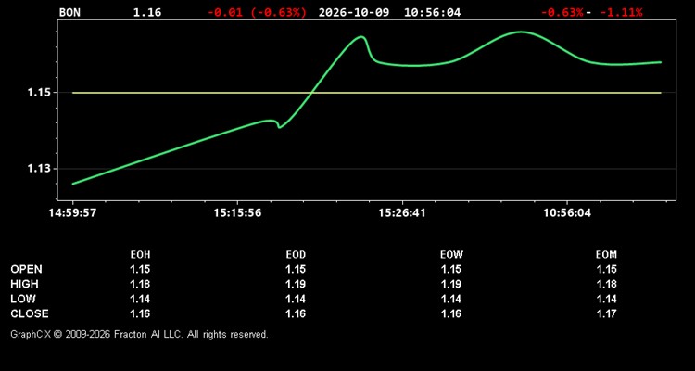Click the BON ticker symbol

click(x=69, y=12)
